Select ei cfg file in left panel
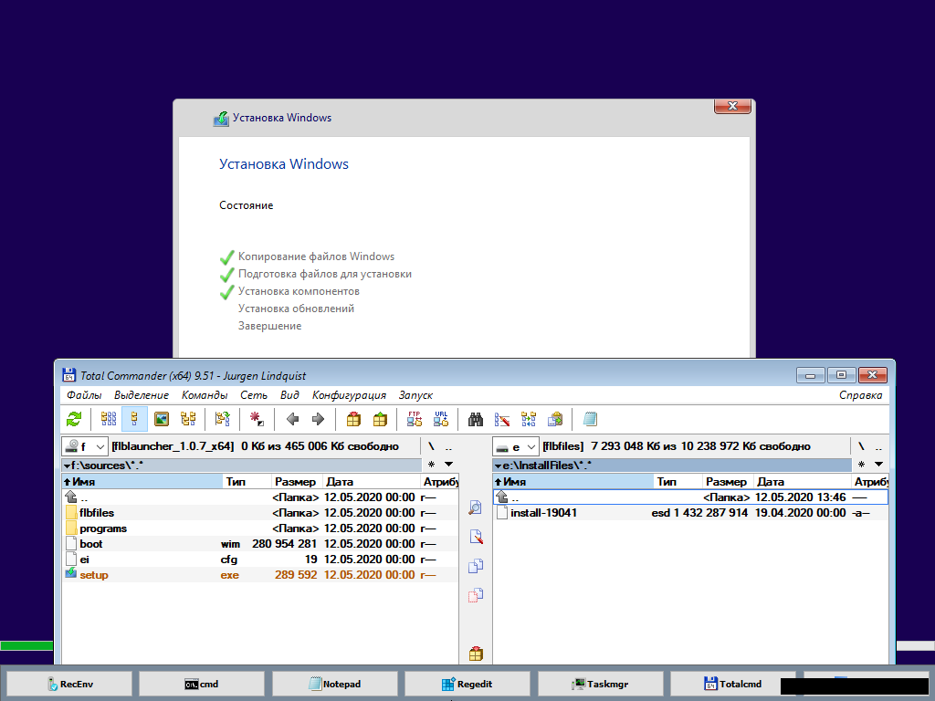 click(x=260, y=560)
